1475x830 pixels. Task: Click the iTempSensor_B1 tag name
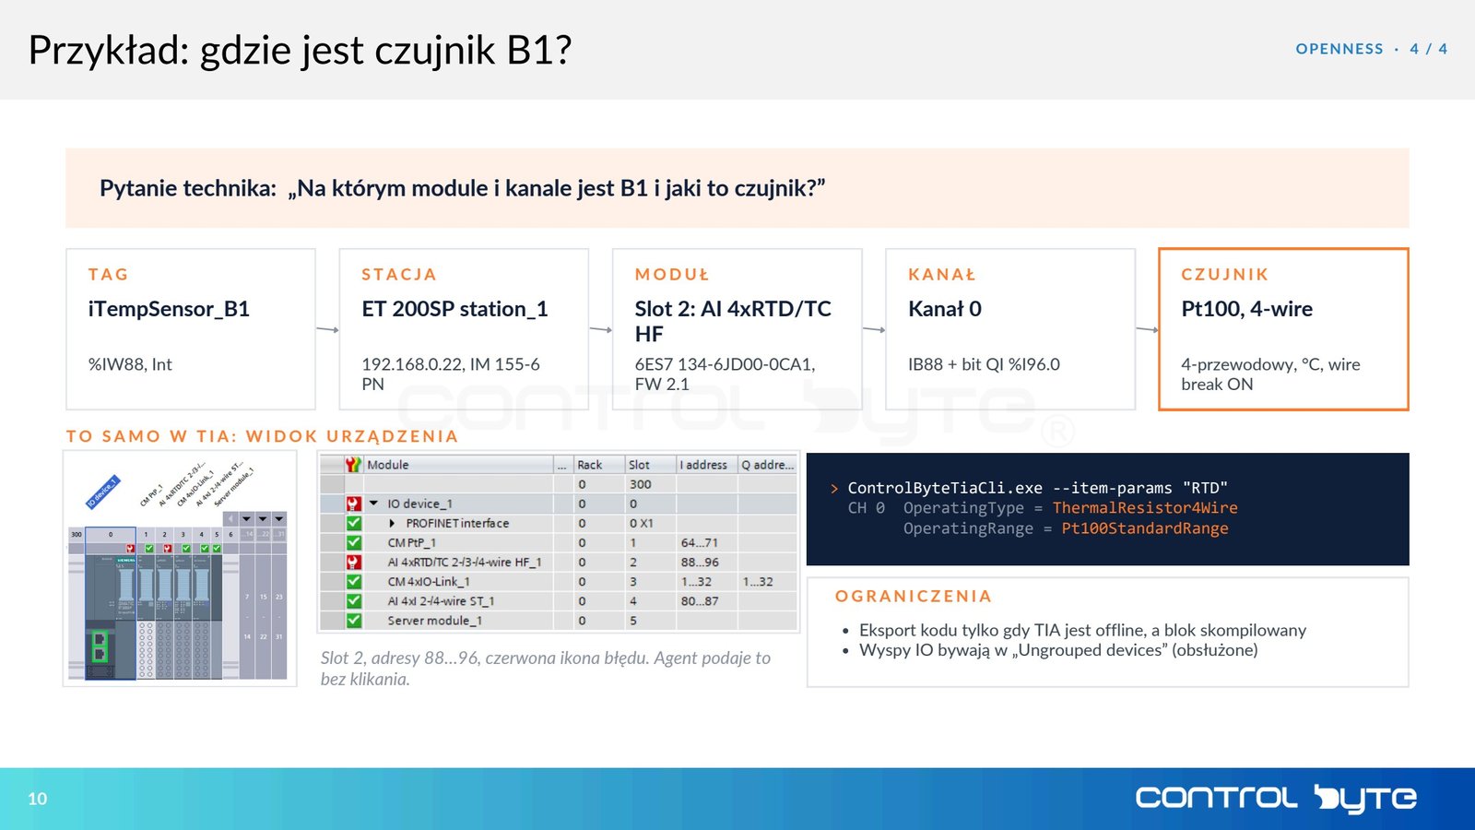click(x=169, y=309)
